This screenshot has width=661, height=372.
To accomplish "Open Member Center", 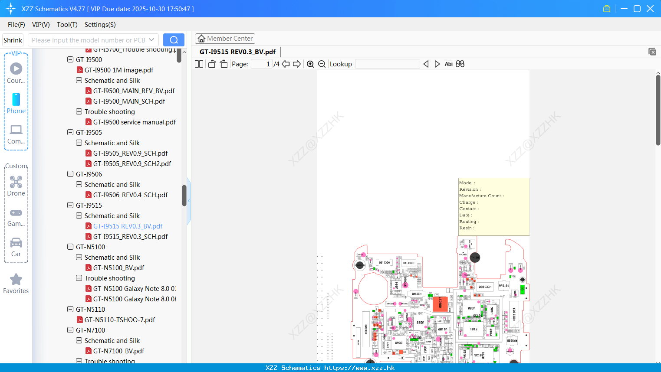I will (225, 39).
